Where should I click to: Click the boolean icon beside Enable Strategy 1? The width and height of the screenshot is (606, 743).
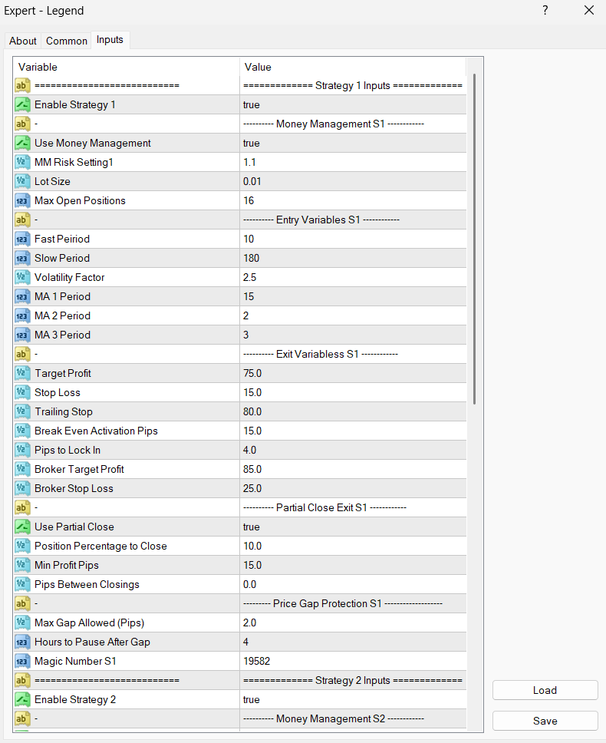coord(22,104)
